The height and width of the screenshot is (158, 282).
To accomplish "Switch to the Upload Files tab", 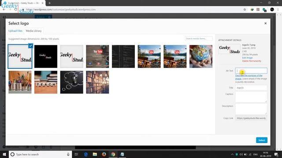I will point(15,31).
